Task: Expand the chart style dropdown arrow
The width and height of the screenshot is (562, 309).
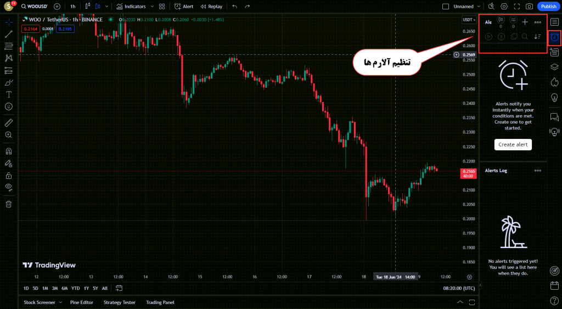Action: [x=106, y=7]
